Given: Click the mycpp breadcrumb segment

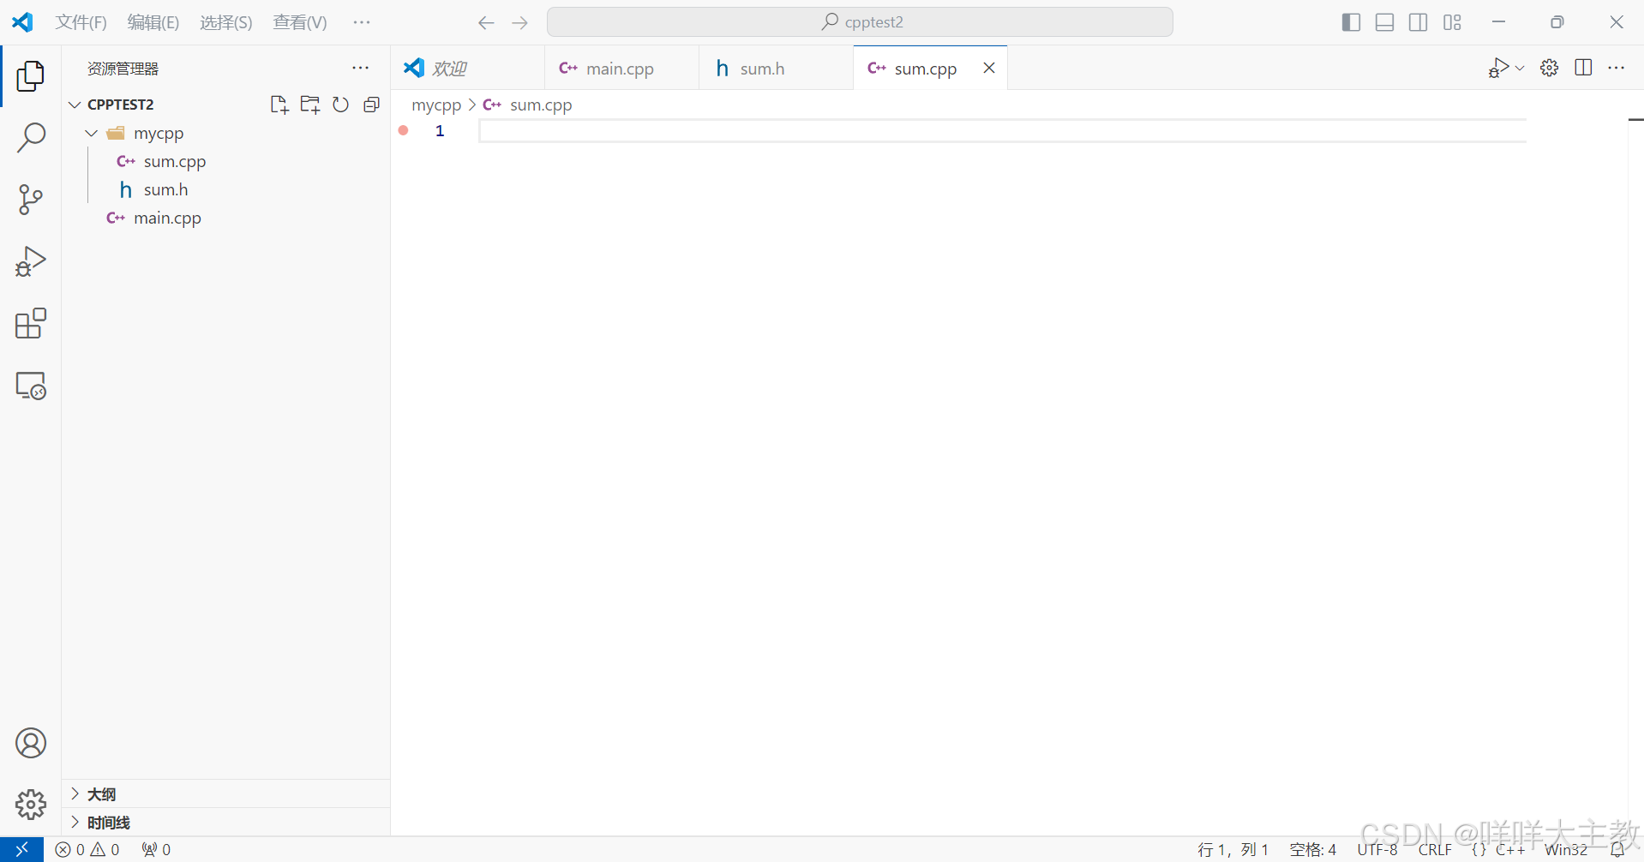Looking at the screenshot, I should [x=436, y=105].
